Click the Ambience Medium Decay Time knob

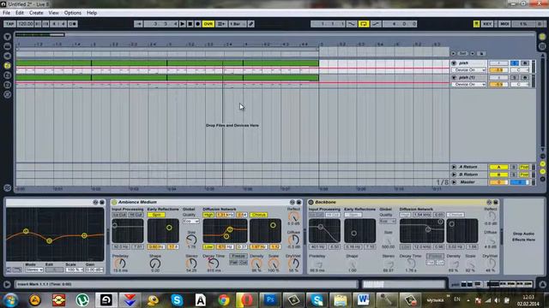tap(214, 264)
